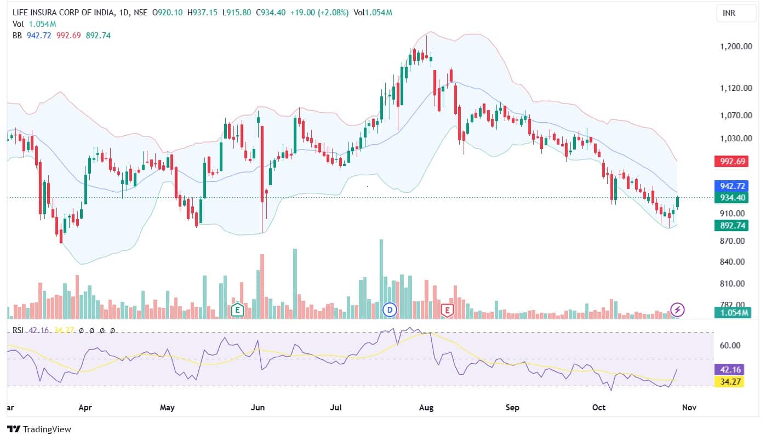Click the Aug label on time axis
Screen dimensions: 766x441
tap(426, 408)
